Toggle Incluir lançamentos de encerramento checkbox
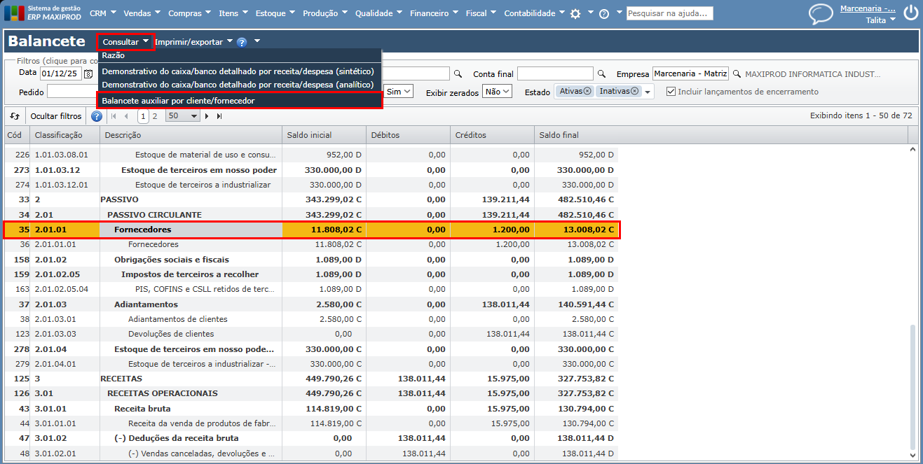This screenshot has height=464, width=923. (x=671, y=92)
